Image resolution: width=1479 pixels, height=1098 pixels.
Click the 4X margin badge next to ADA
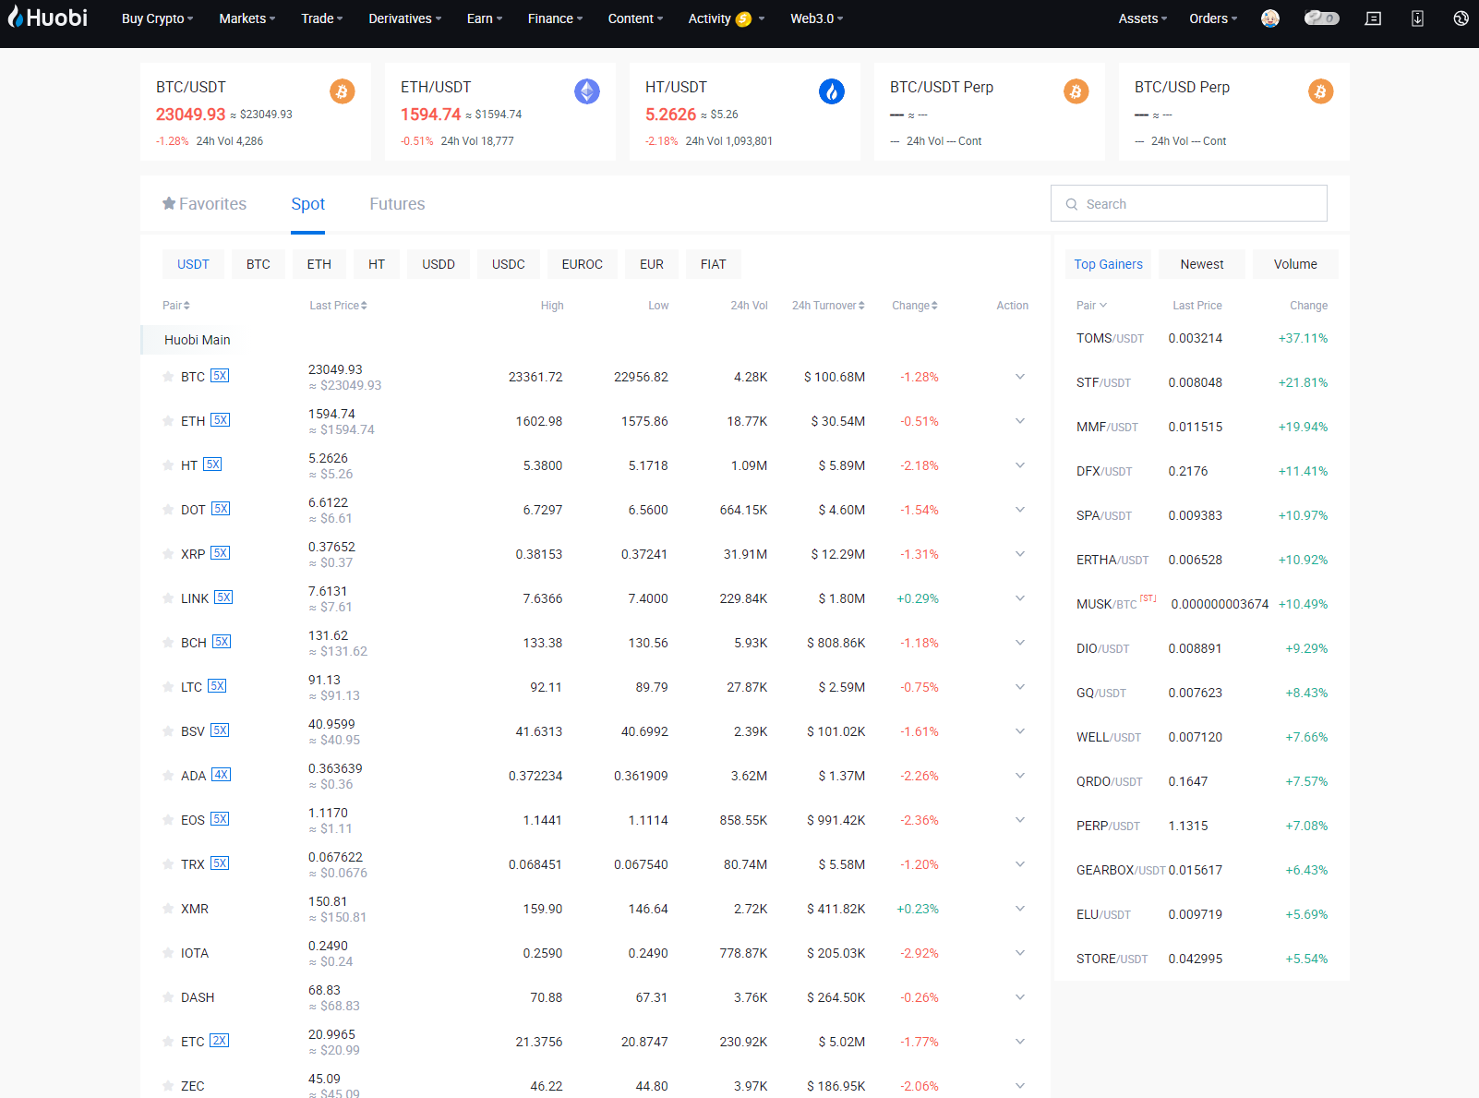click(221, 775)
